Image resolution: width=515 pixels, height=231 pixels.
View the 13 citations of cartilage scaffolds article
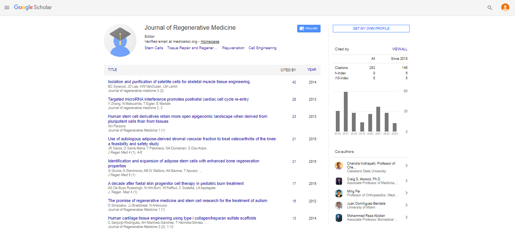pos(294,218)
